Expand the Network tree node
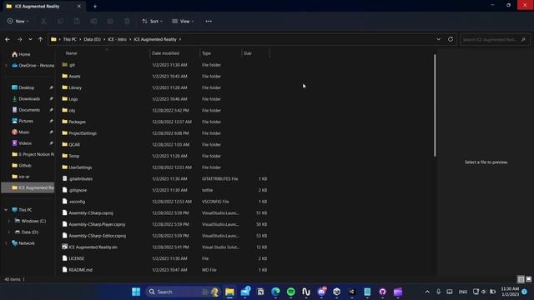This screenshot has height=300, width=534. [6, 243]
